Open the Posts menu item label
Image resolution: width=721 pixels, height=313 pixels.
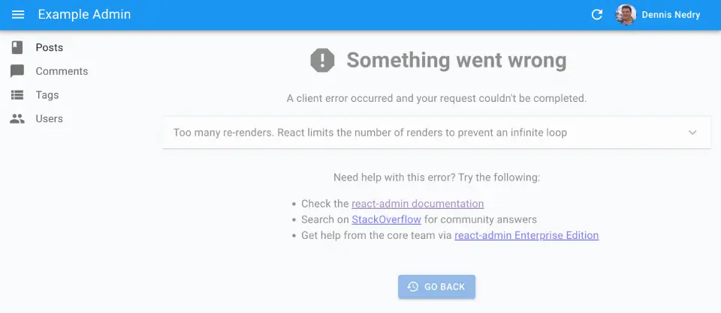(50, 47)
